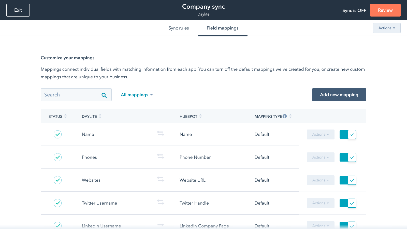
Task: Focus the Search mappings input field
Action: (71, 95)
